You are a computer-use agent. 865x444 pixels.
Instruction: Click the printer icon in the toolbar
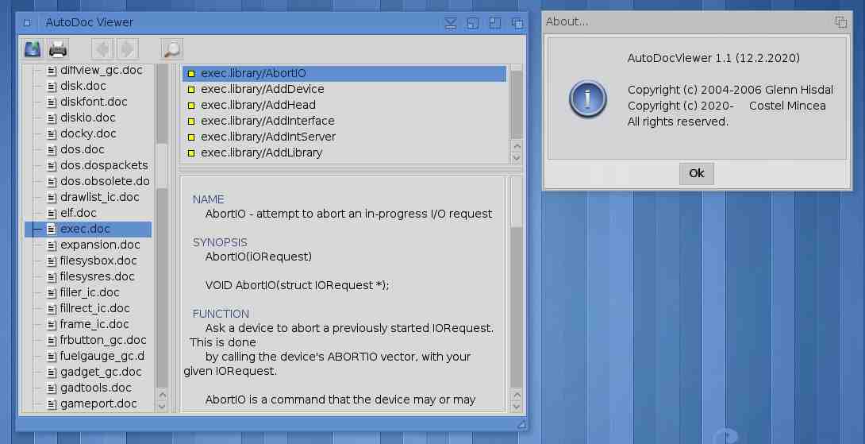click(58, 49)
